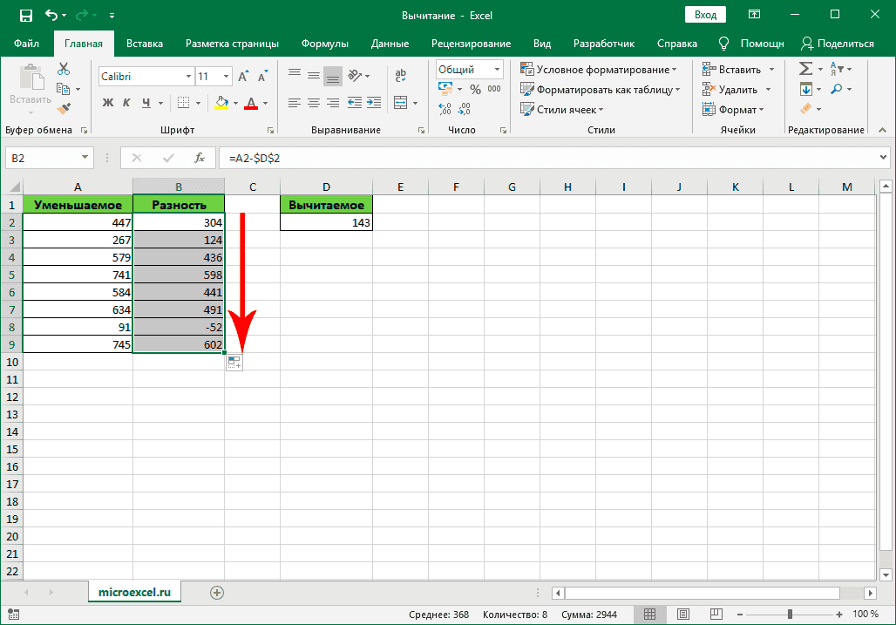Open the Формулы ribbon tab

(325, 44)
